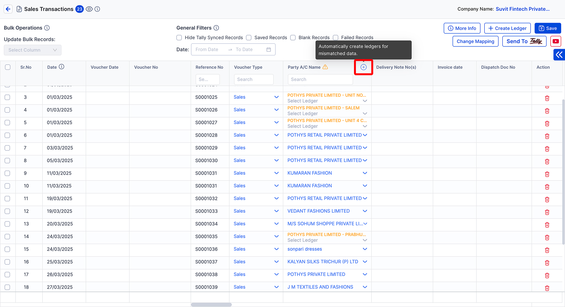Click the General Filters info icon
Screen dimensions: 565x307
click(216, 28)
